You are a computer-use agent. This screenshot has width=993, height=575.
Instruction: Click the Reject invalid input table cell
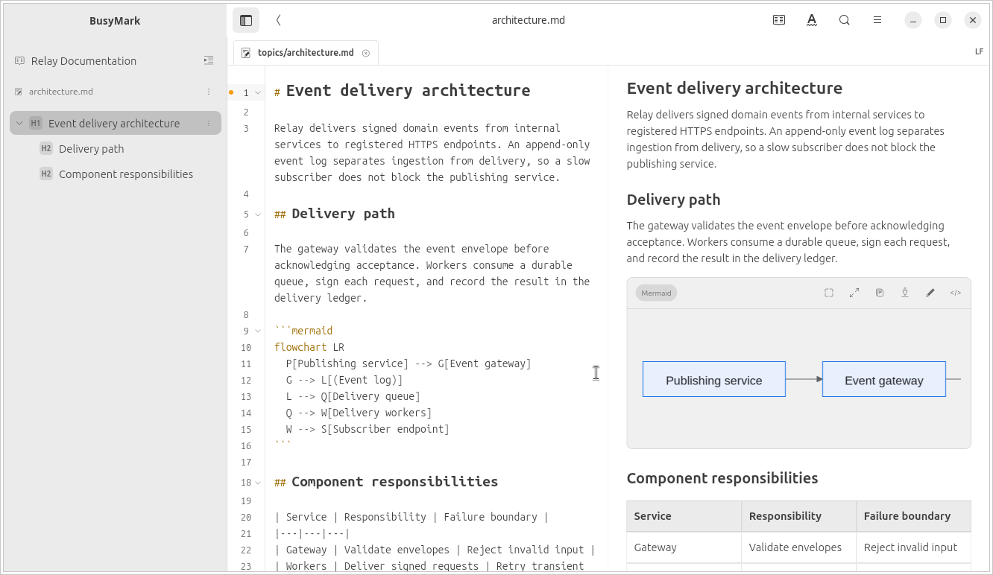pos(914,547)
